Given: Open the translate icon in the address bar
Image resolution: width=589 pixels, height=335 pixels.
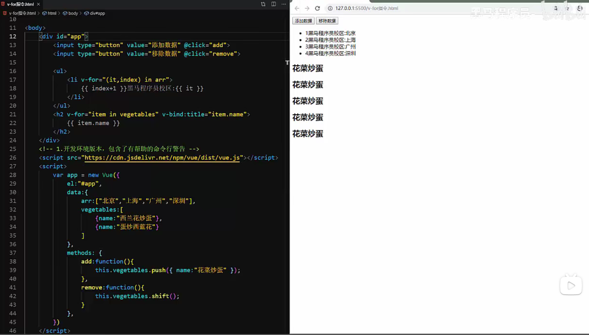Looking at the screenshot, I should pos(556,8).
